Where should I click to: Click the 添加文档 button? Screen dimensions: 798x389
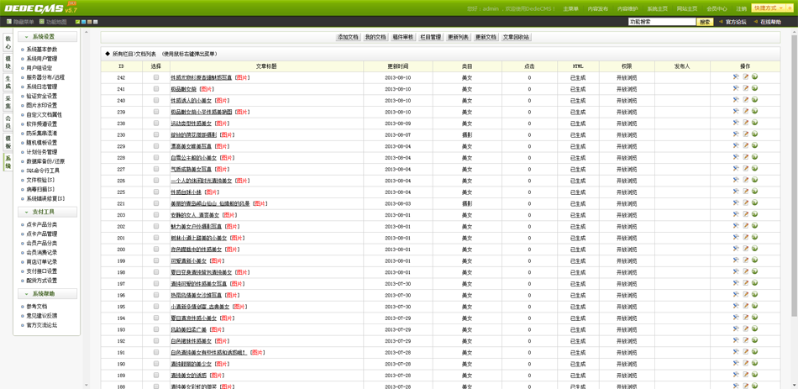(348, 37)
